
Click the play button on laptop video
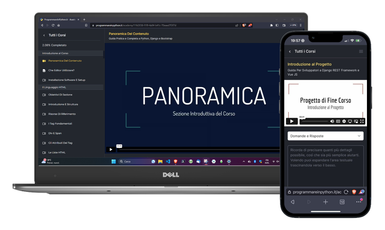pos(111,149)
